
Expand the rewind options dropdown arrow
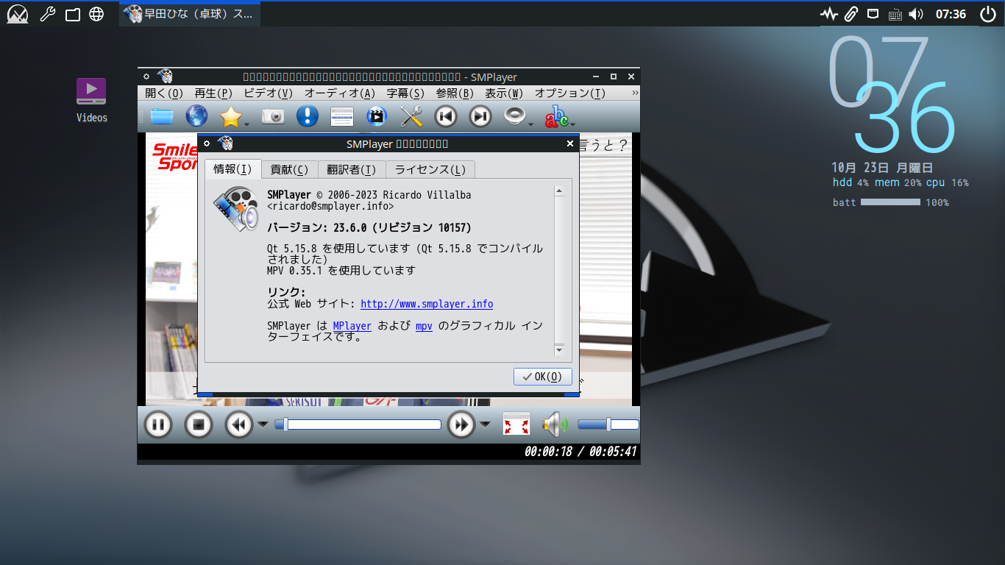(263, 424)
